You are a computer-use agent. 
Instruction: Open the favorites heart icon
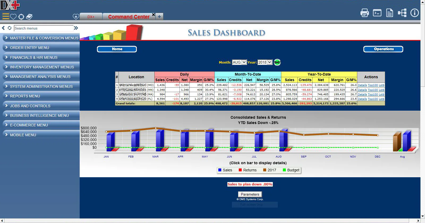tap(13, 17)
